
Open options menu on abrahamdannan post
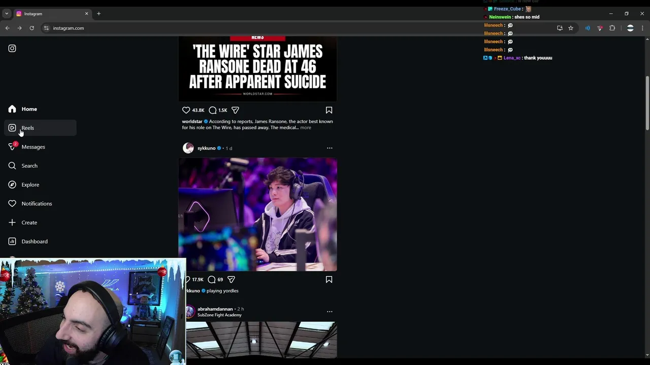tap(330, 311)
